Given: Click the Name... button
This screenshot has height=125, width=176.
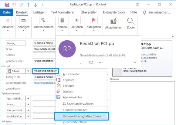Looking at the screenshot, I should coord(15,43).
